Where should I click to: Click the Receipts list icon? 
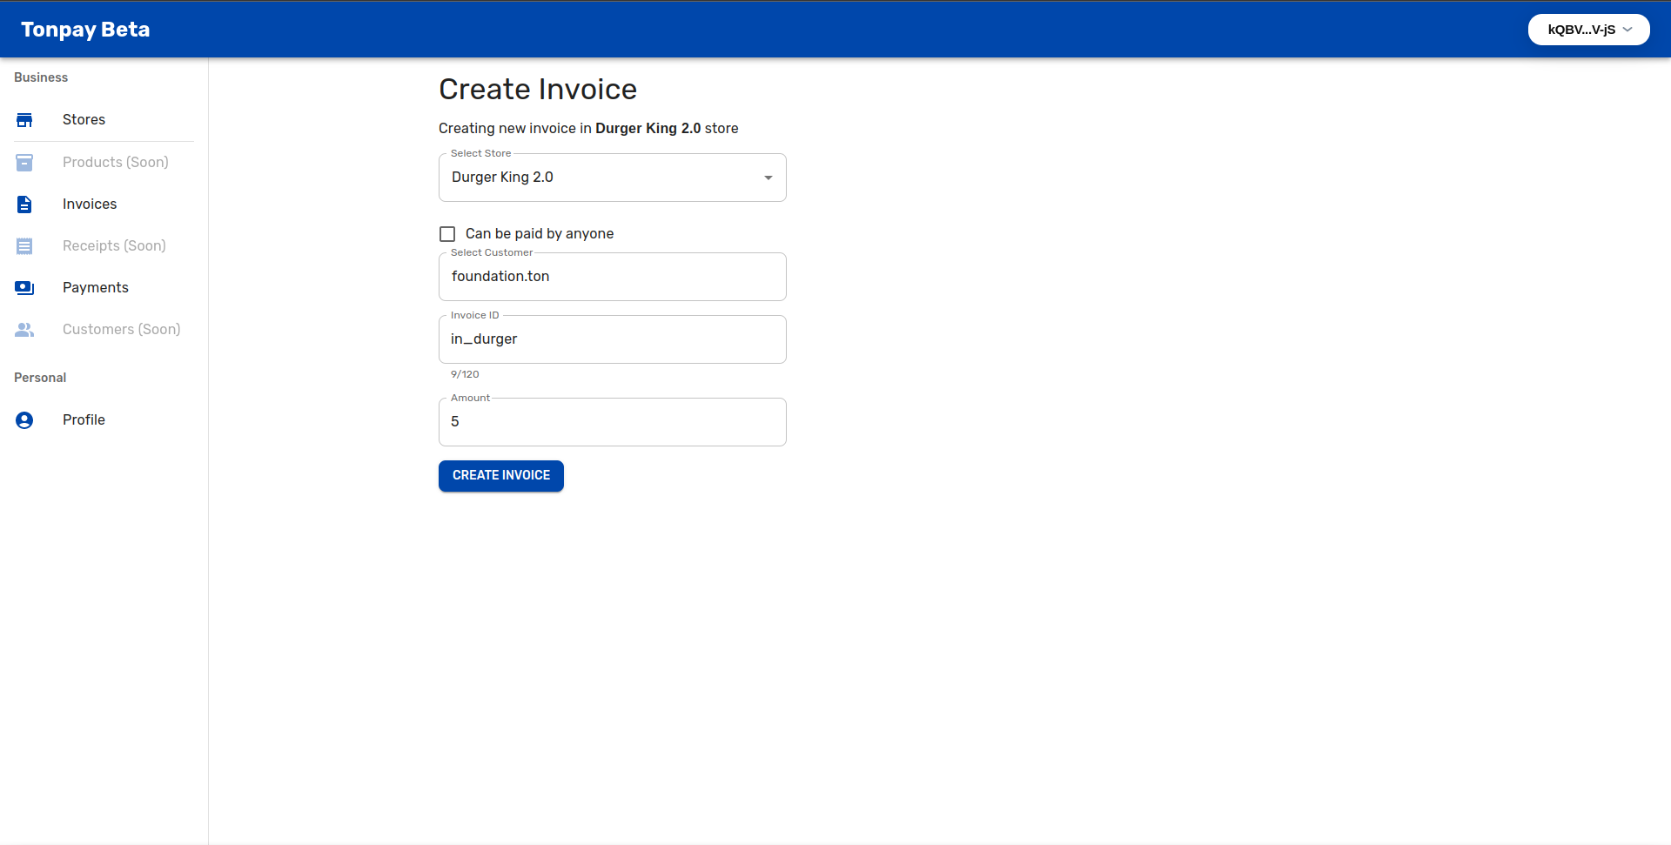(24, 245)
